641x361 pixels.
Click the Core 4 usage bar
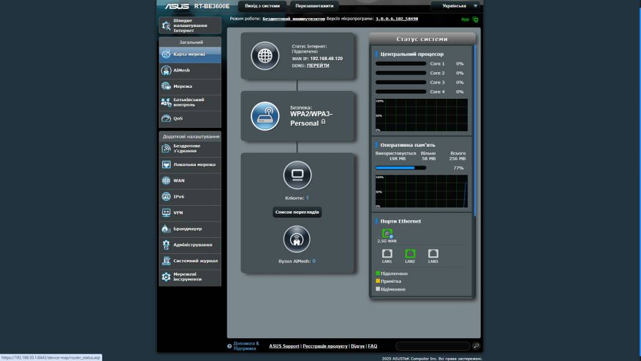[x=400, y=91]
